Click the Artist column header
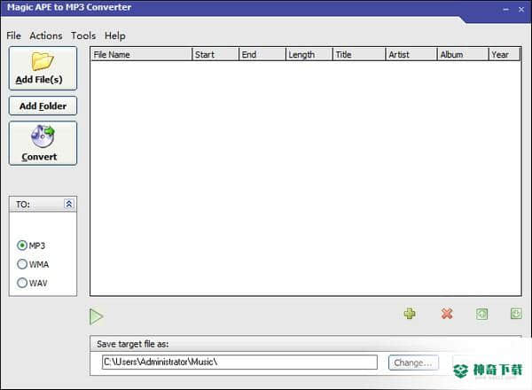Viewport: 532px width, 390px height. point(411,55)
